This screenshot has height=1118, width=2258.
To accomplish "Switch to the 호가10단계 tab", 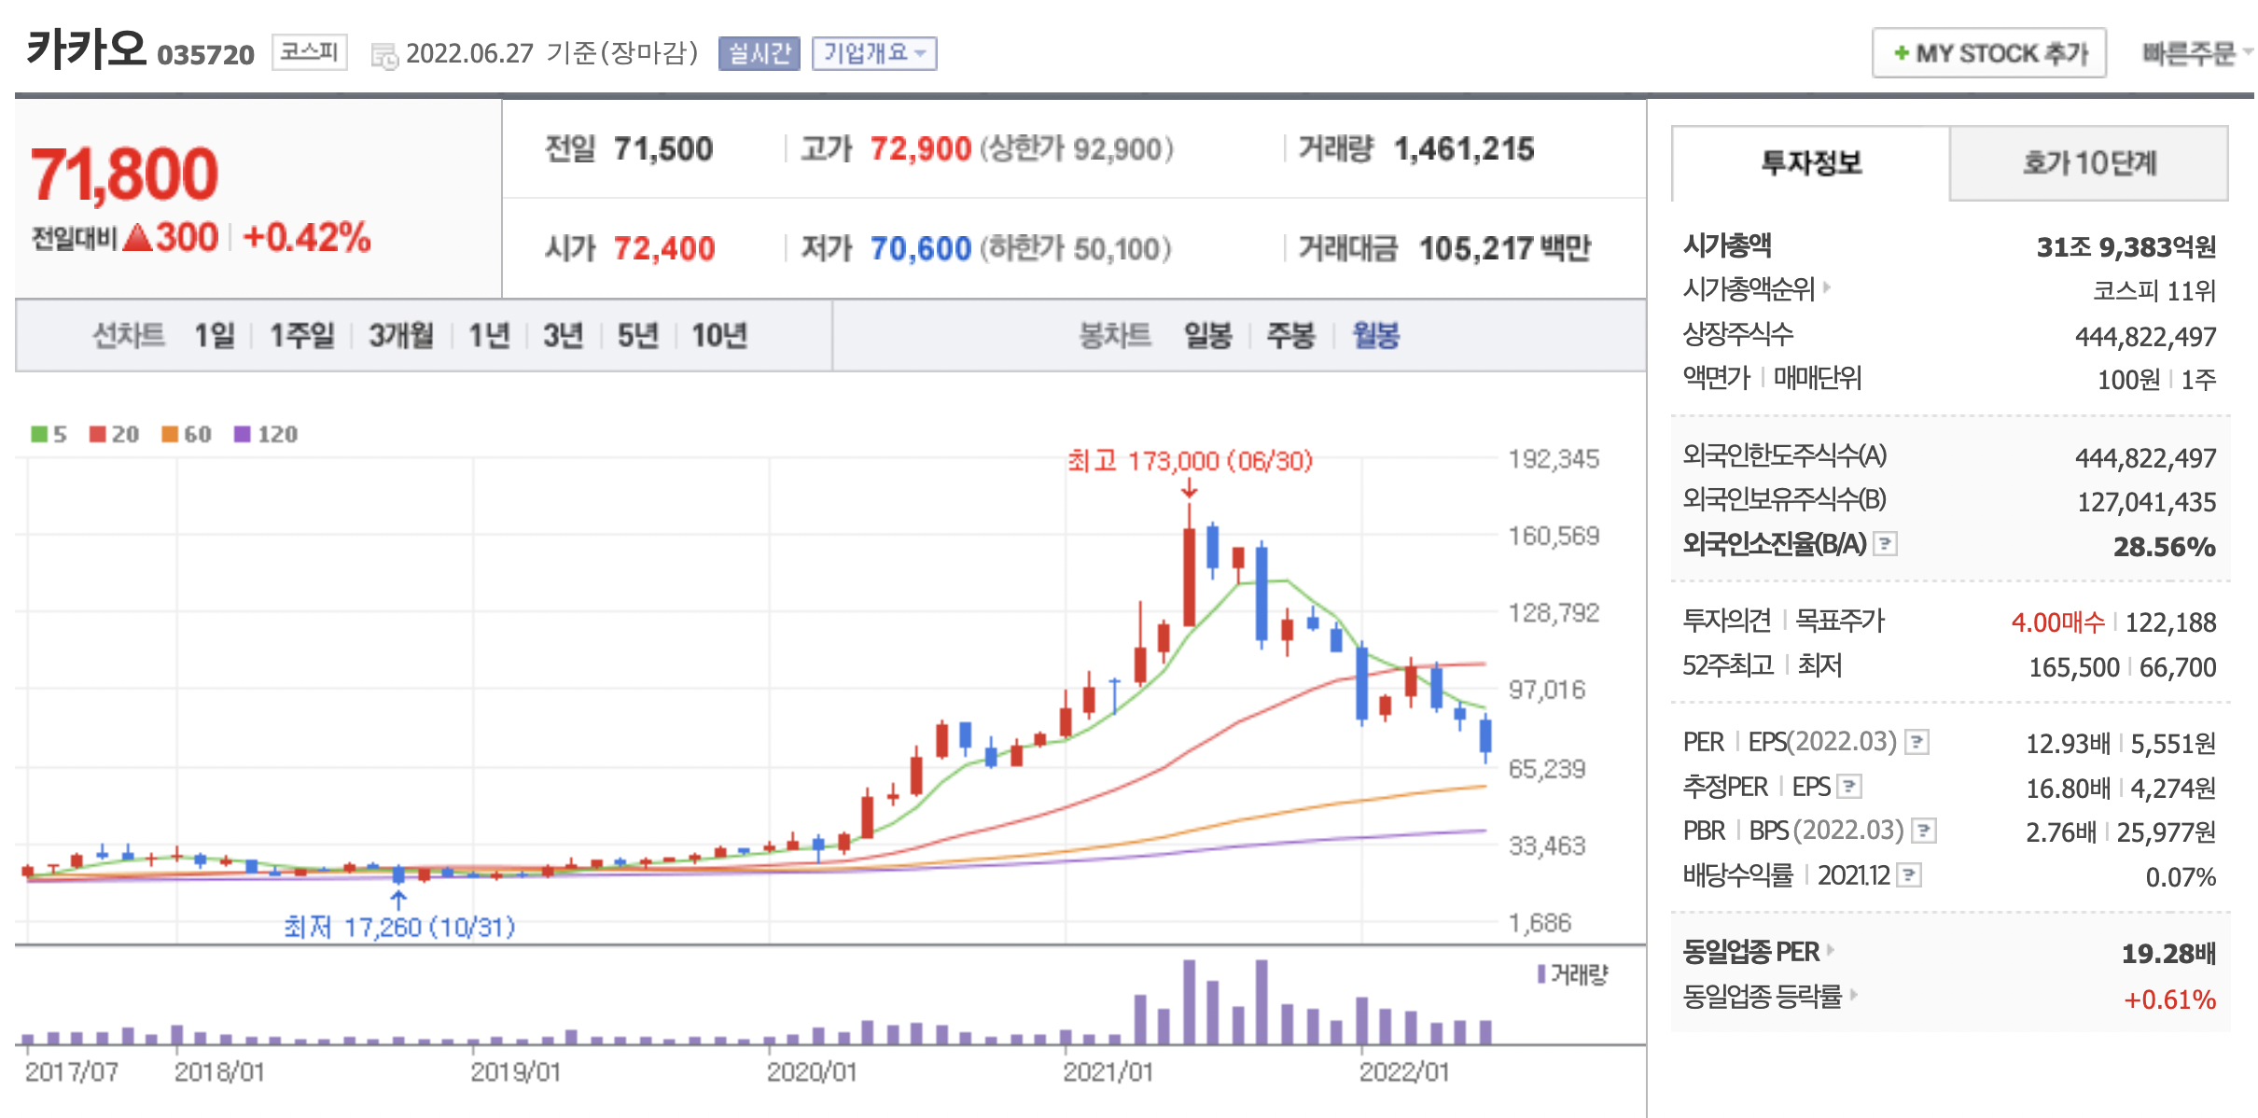I will tap(2089, 163).
